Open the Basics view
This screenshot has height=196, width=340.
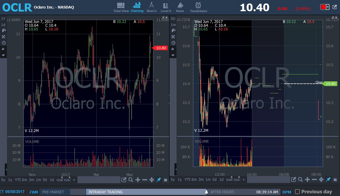coord(151,7)
